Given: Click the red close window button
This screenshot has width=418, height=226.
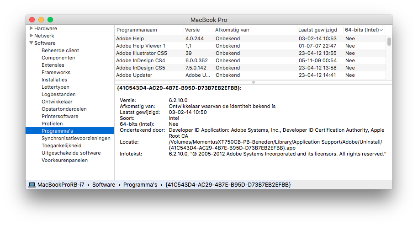Looking at the screenshot, I should tap(32, 20).
